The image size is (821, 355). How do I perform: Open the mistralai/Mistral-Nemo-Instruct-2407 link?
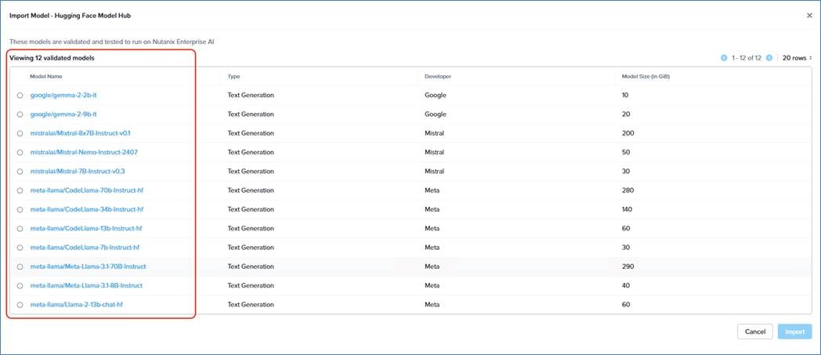84,152
